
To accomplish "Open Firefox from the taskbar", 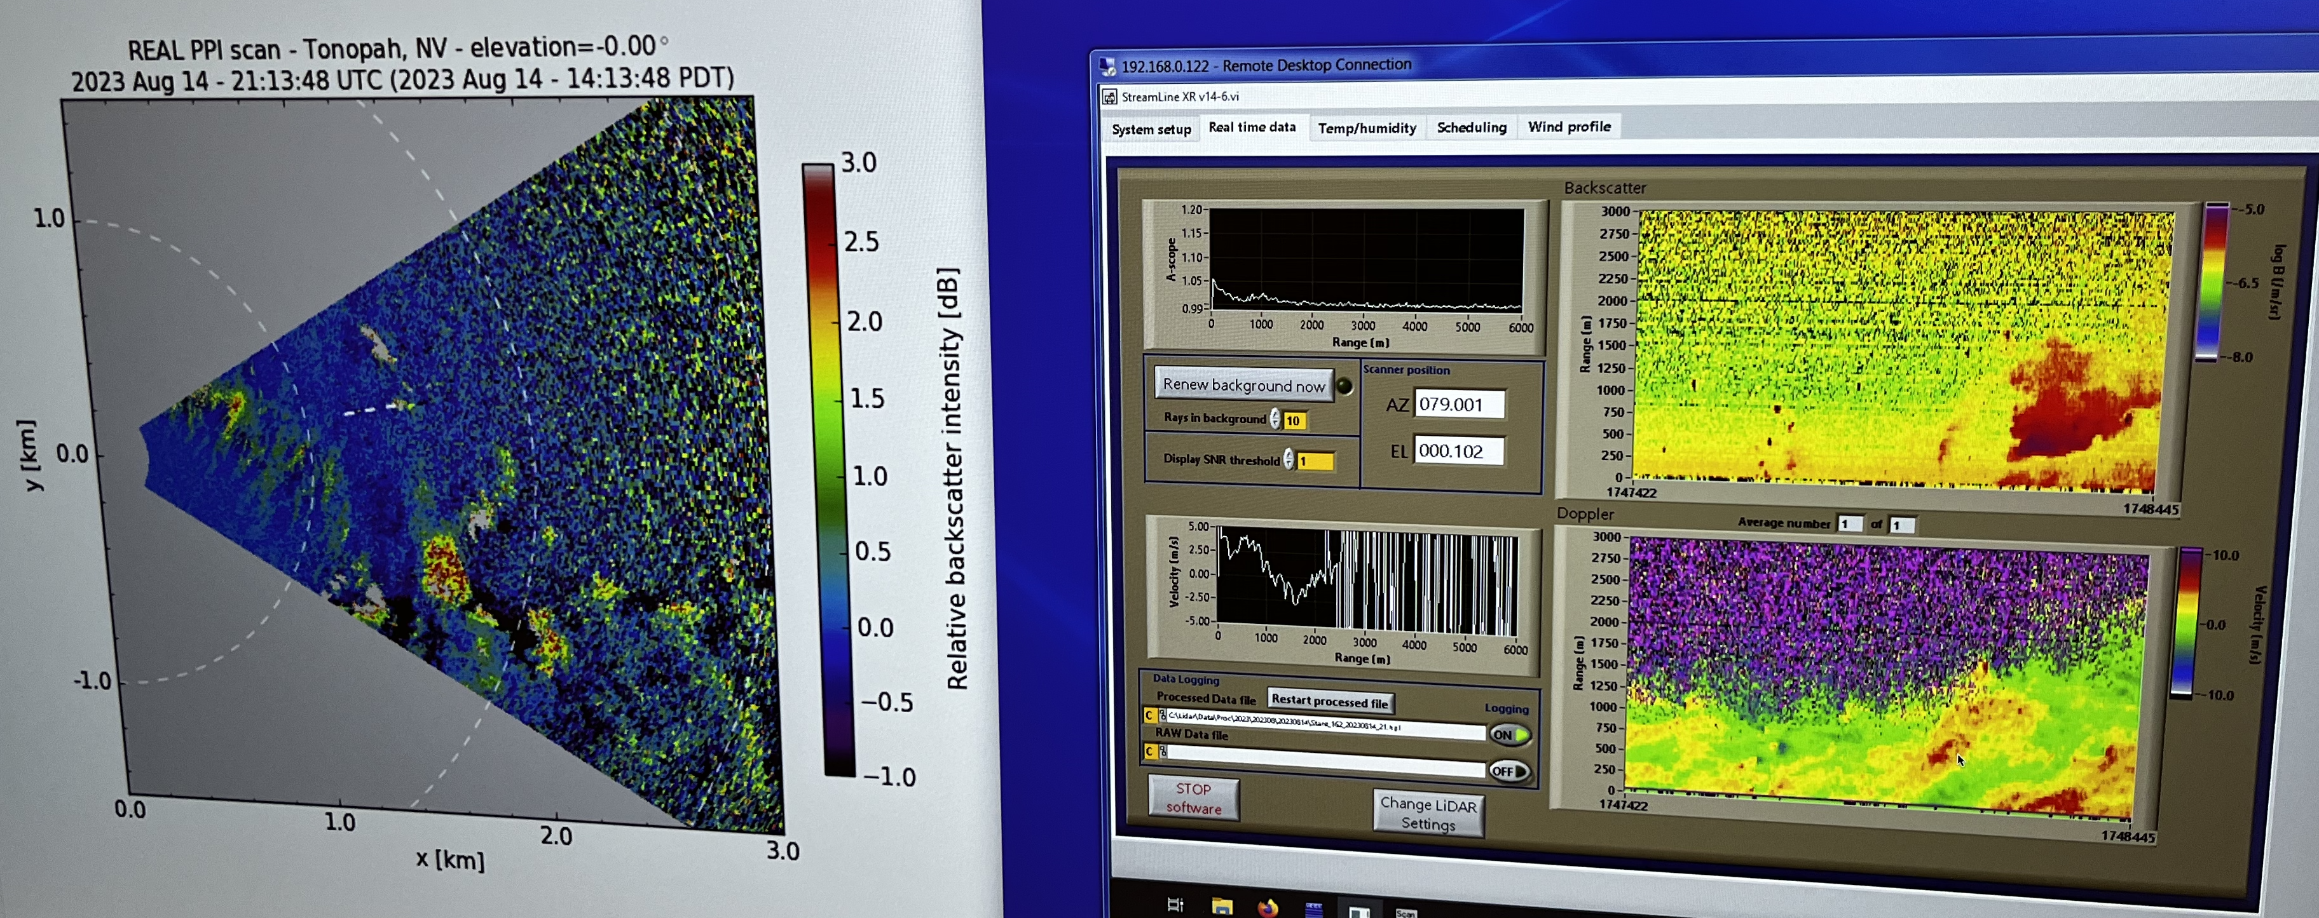I will click(1268, 907).
